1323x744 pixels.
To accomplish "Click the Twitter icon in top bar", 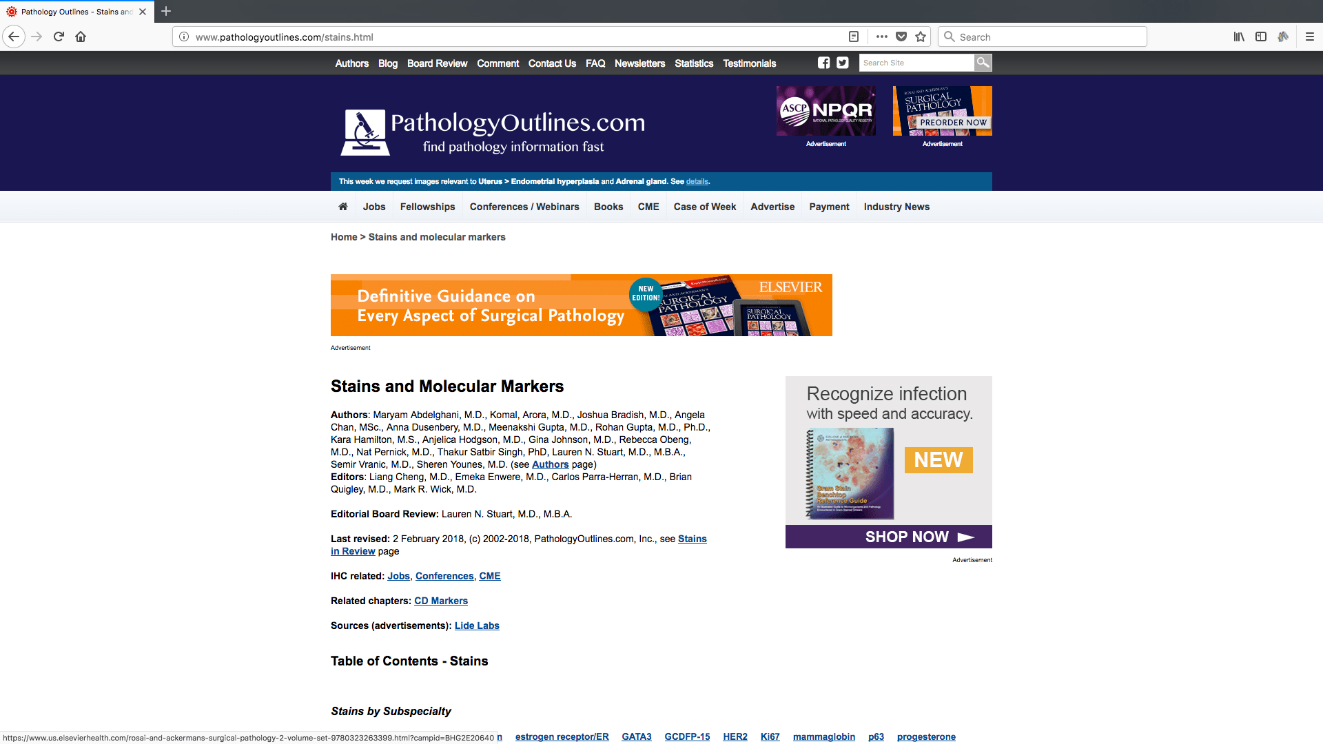I will (x=842, y=63).
